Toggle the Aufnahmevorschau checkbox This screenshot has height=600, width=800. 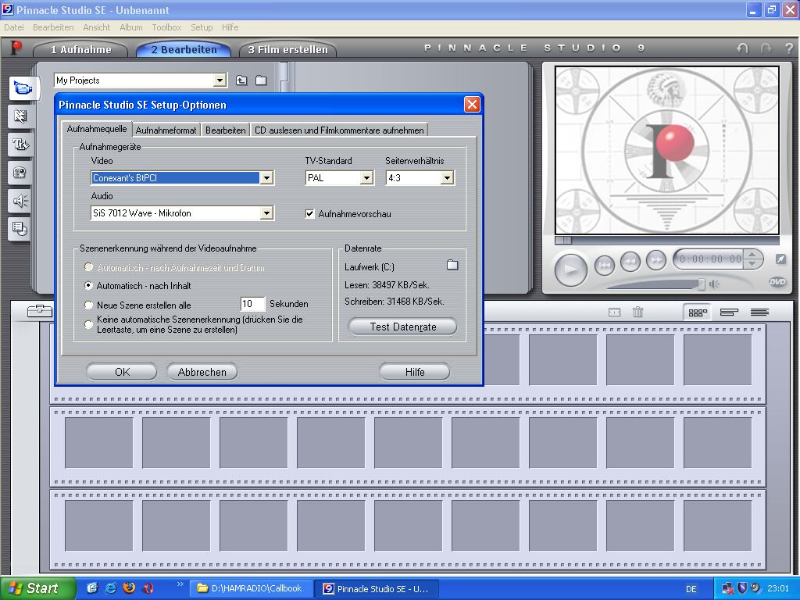pyautogui.click(x=309, y=214)
